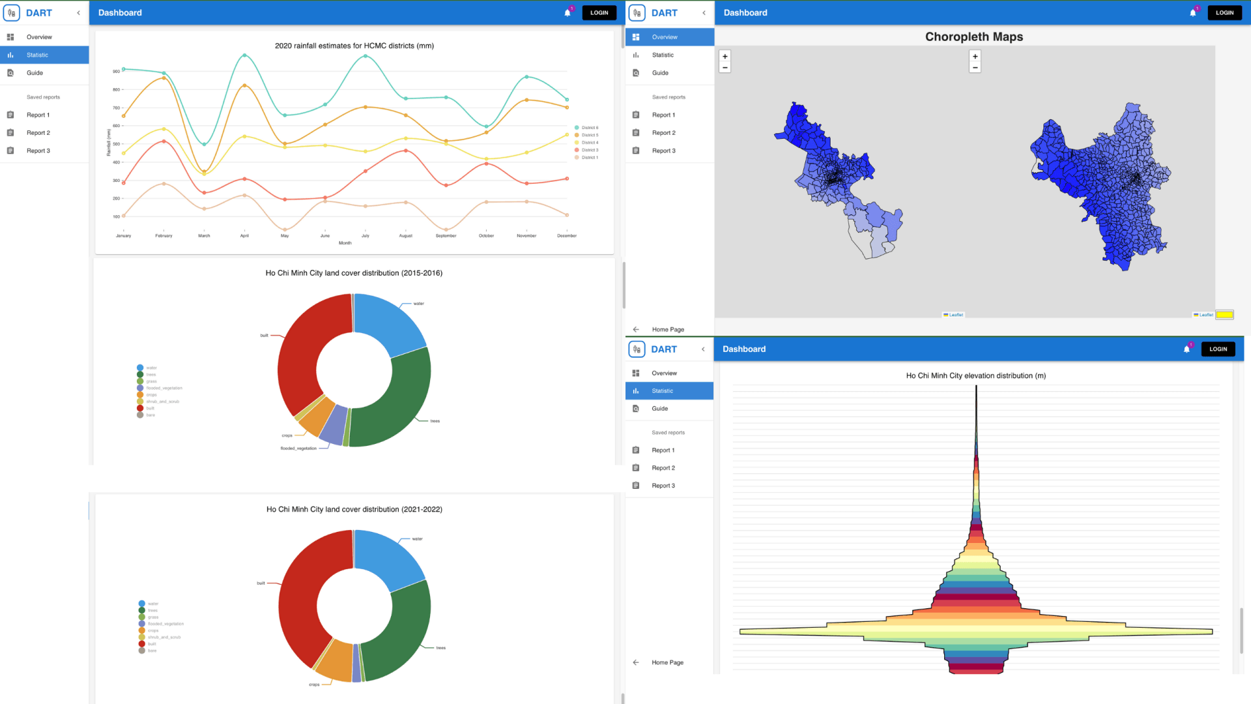Open Report 1 clipboard icon in left sidebar
The image size is (1251, 704).
pyautogui.click(x=10, y=115)
